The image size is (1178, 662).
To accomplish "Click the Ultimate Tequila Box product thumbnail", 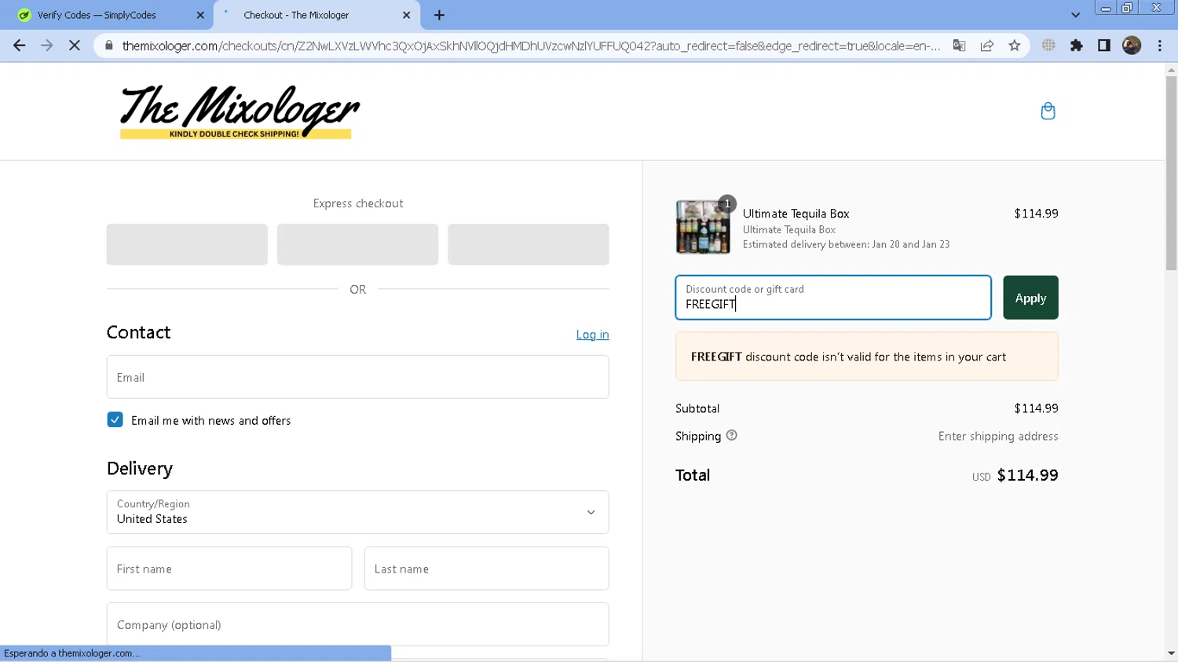I will coord(703,227).
